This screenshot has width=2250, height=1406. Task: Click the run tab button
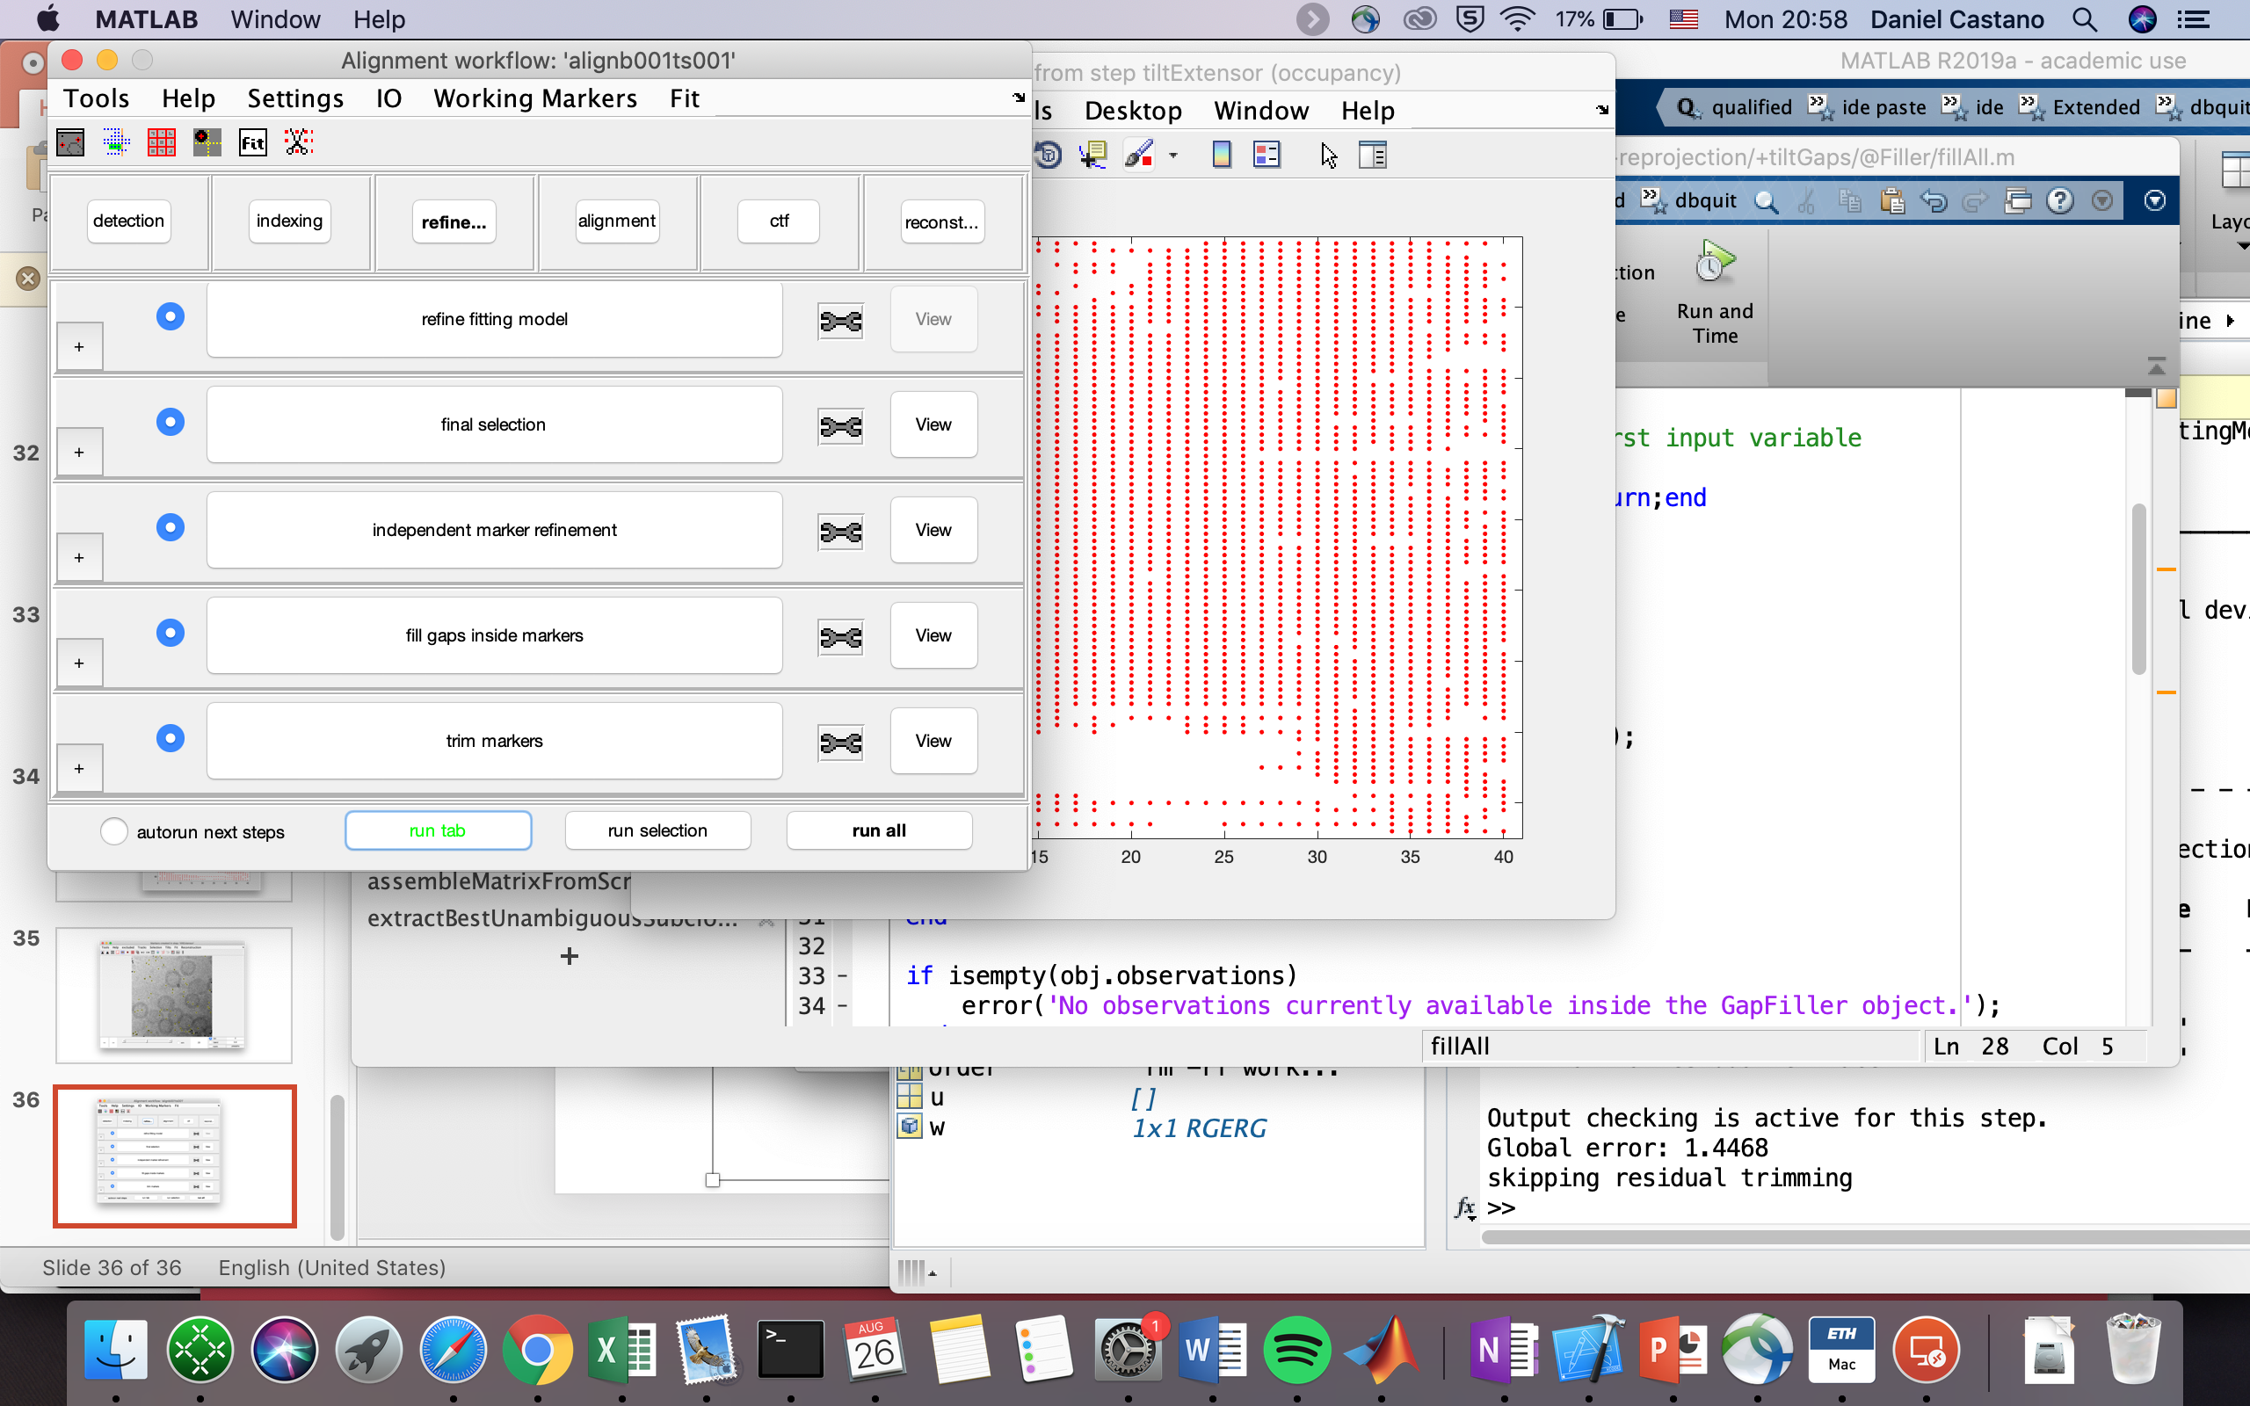point(438,830)
